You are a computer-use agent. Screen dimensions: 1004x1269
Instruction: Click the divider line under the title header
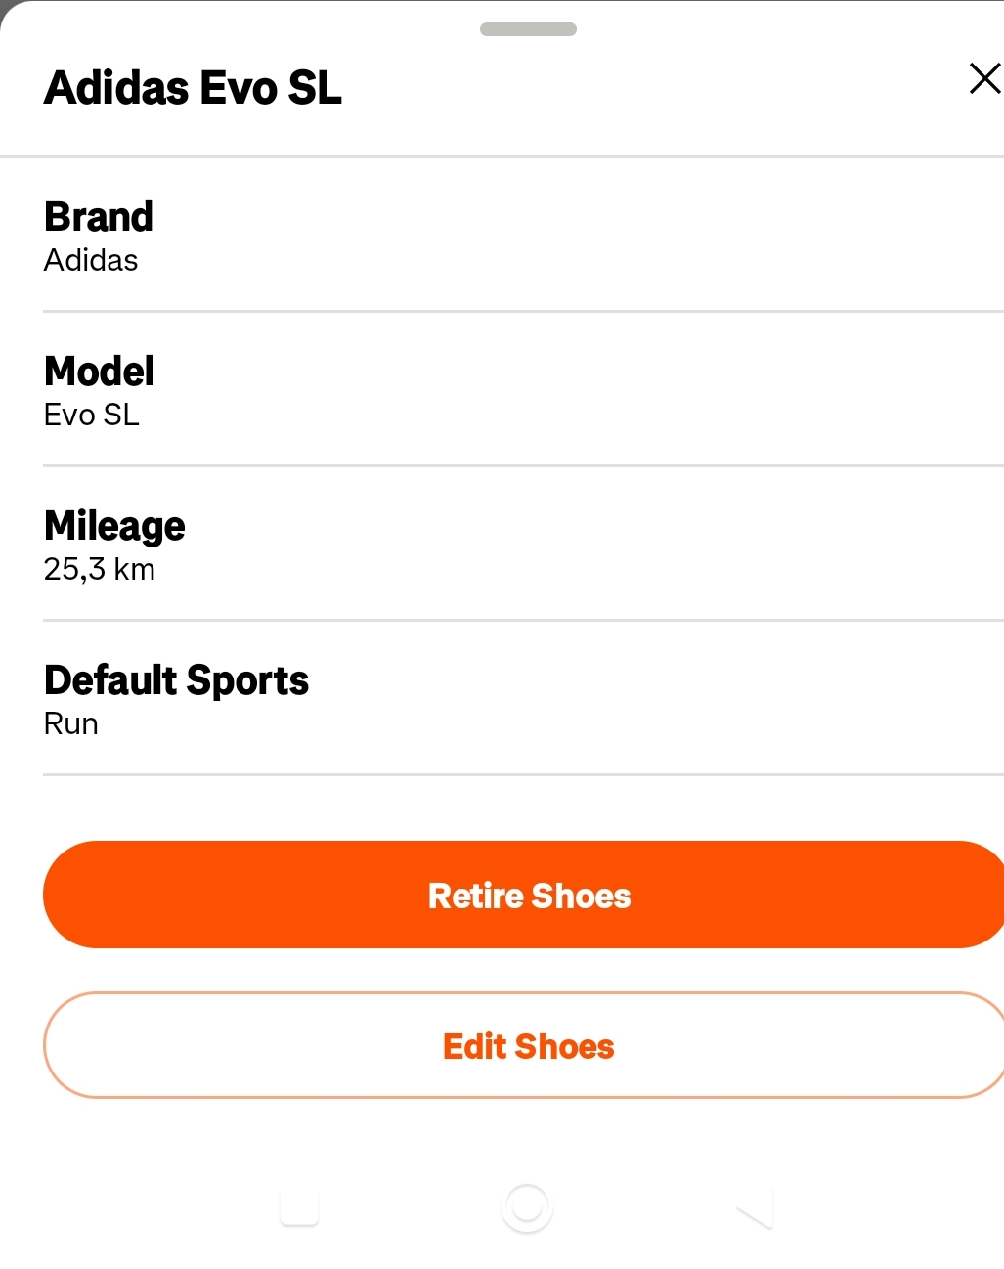click(502, 156)
